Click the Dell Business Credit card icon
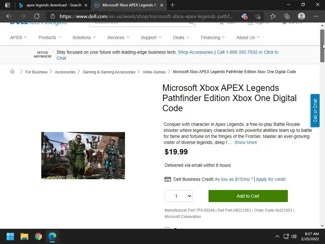The height and width of the screenshot is (244, 325). [x=168, y=179]
